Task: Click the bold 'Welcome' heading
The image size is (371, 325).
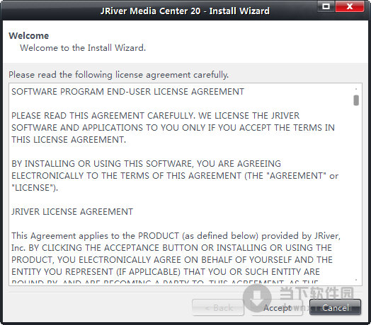Action: click(x=29, y=35)
